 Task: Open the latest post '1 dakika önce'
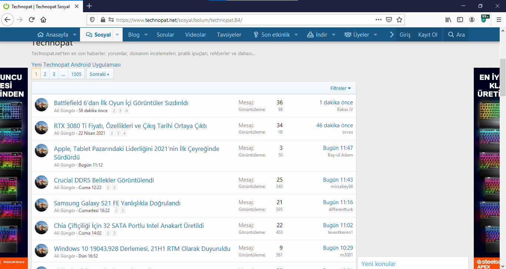point(336,102)
